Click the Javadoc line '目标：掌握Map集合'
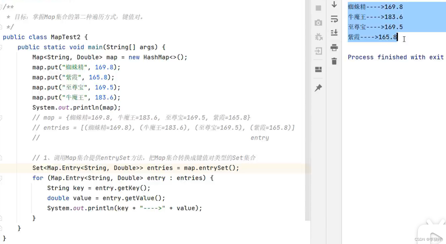This screenshot has width=446, height=244. pyautogui.click(x=79, y=17)
